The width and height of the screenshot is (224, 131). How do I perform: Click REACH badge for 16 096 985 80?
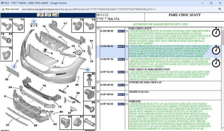click(121, 31)
